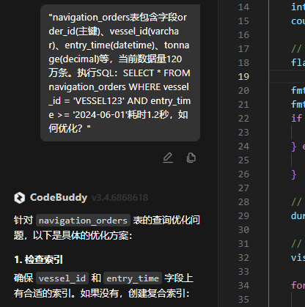Click the text '确保' under the heading
This screenshot has height=307, width=305.
click(23, 278)
